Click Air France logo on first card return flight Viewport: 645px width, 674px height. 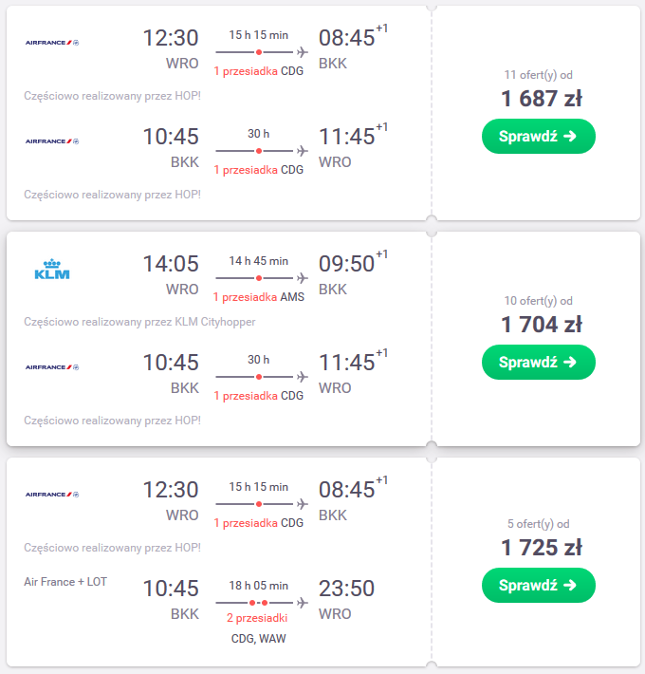(52, 141)
